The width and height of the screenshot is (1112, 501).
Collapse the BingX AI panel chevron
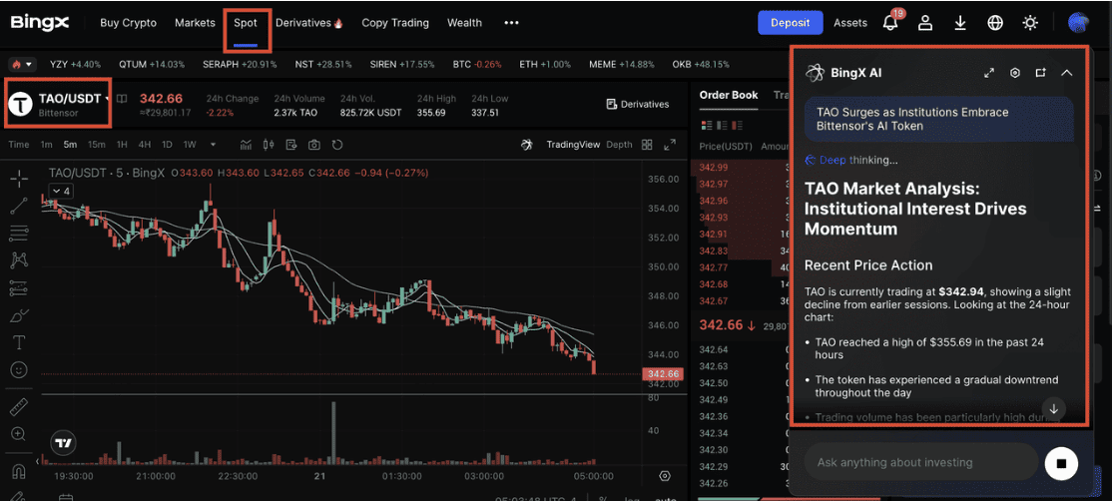point(1066,73)
